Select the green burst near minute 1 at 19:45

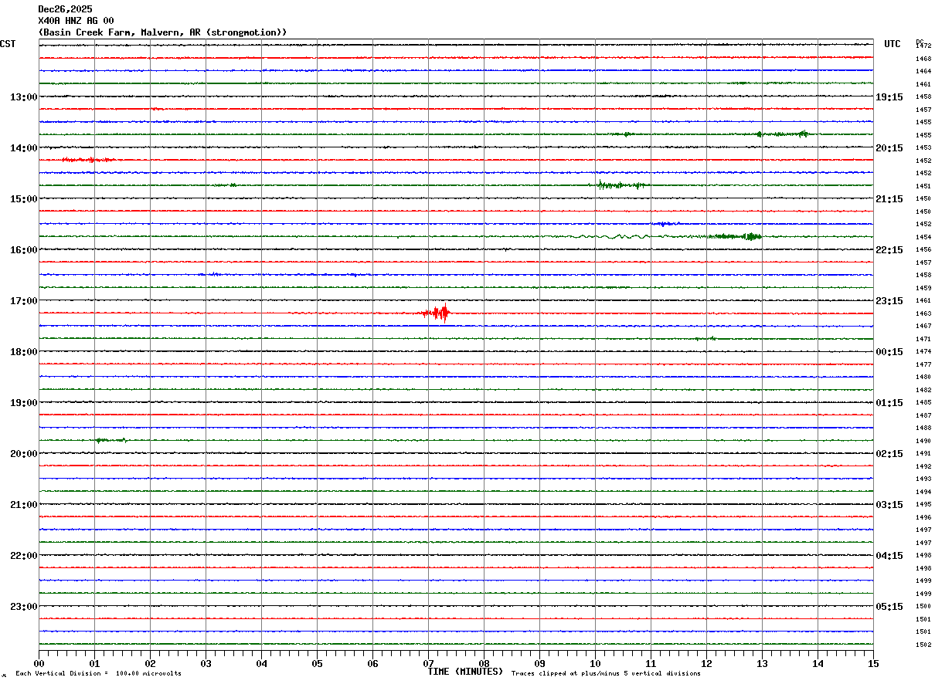[x=108, y=440]
